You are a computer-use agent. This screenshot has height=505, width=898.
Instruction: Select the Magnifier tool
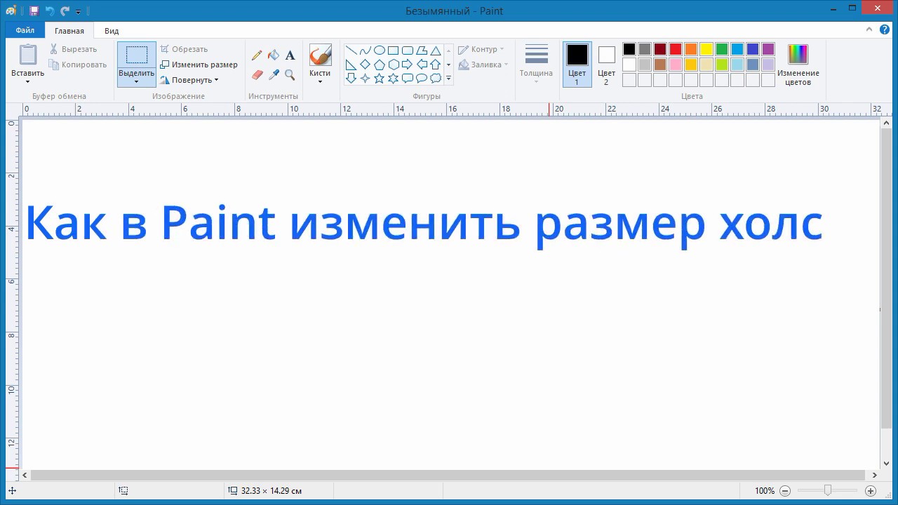[x=290, y=74]
